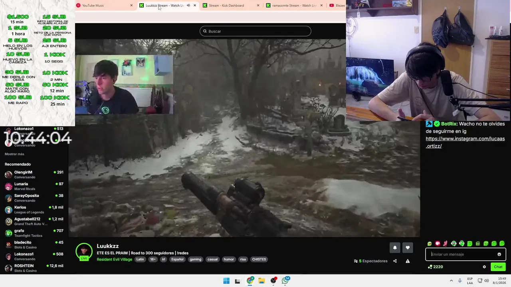This screenshot has height=287, width=511.
Task: Open Agustabell212 recommended channel
Action: coord(34,221)
